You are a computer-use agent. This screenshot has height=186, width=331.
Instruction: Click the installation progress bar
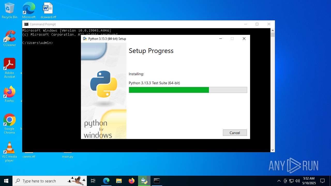188,90
